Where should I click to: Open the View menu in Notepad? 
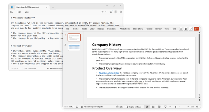27,12
